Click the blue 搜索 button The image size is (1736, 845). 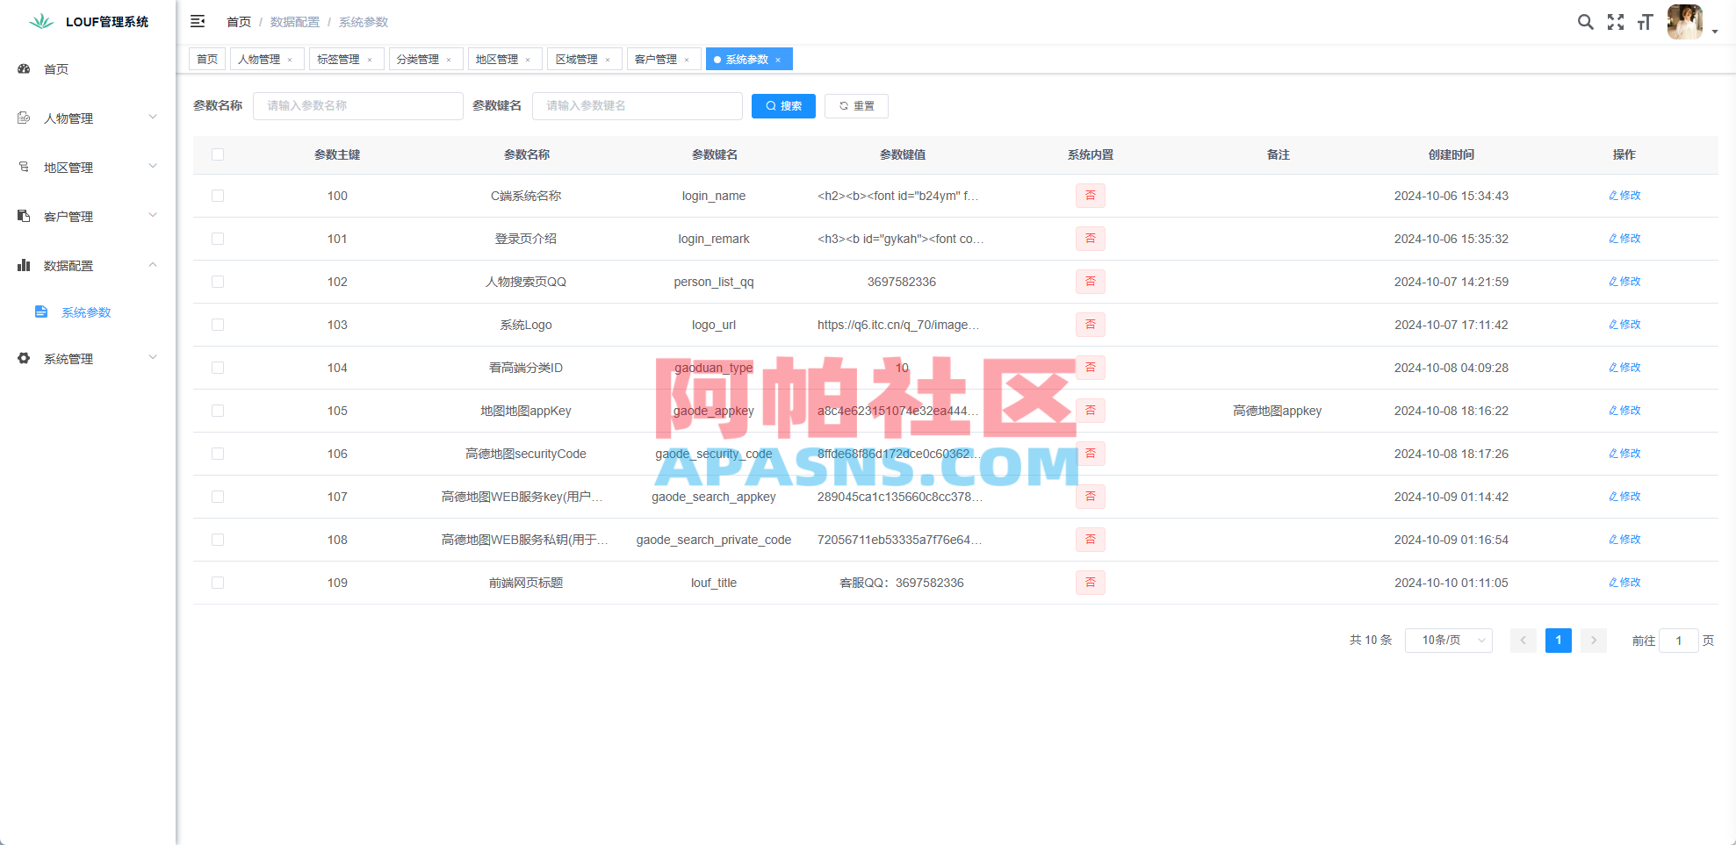(x=783, y=106)
